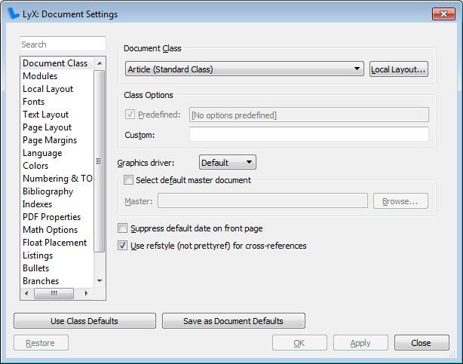The height and width of the screenshot is (364, 463).
Task: Open the Graphics driver Default dropdown
Action: coord(228,162)
